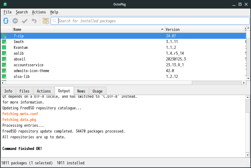Image resolution: width=251 pixels, height=168 pixels.
Task: Click output pane scroll-up arrow
Action: (x=248, y=97)
